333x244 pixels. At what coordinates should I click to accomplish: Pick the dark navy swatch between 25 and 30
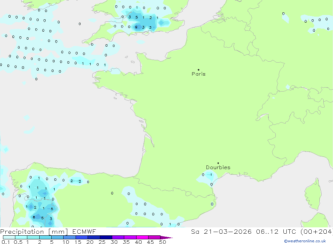106,237
